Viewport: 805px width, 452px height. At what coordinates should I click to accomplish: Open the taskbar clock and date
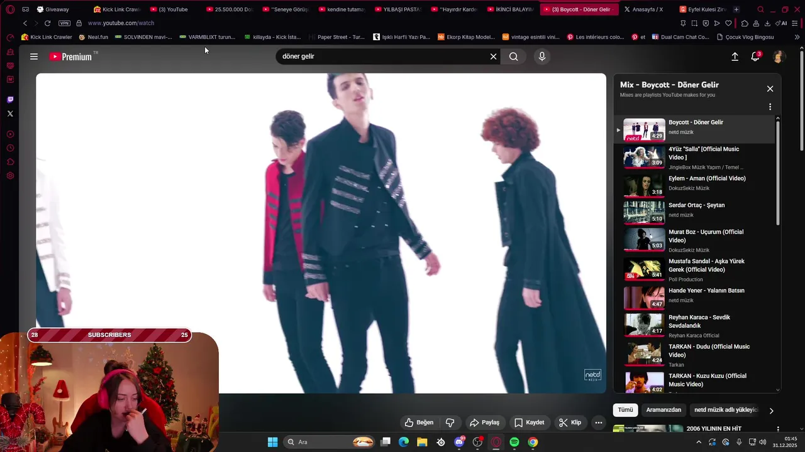coord(785,442)
